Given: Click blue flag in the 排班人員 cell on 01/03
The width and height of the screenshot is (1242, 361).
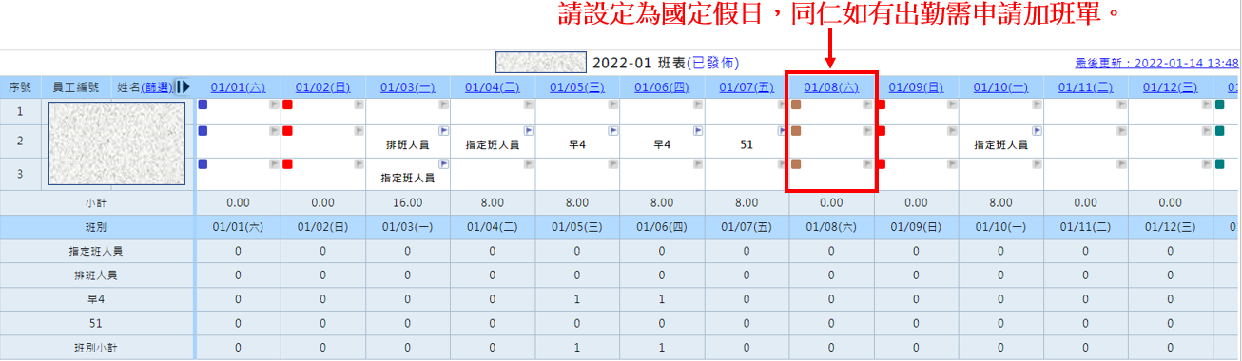Looking at the screenshot, I should [x=443, y=130].
